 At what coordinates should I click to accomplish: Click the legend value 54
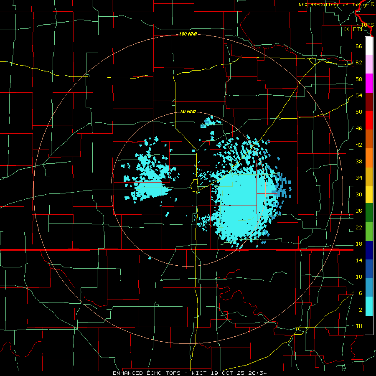tap(359, 95)
